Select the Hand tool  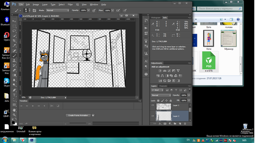(14, 110)
